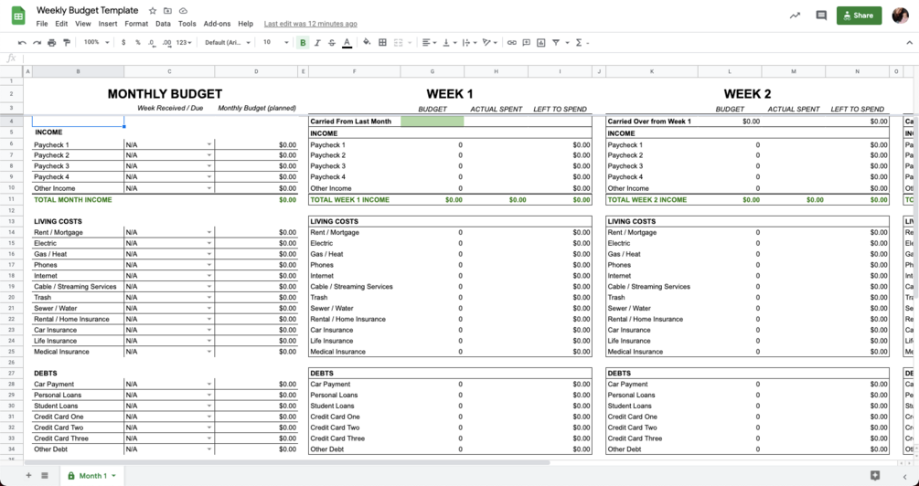Image resolution: width=919 pixels, height=486 pixels.
Task: Open the fill color bucket
Action: [367, 43]
